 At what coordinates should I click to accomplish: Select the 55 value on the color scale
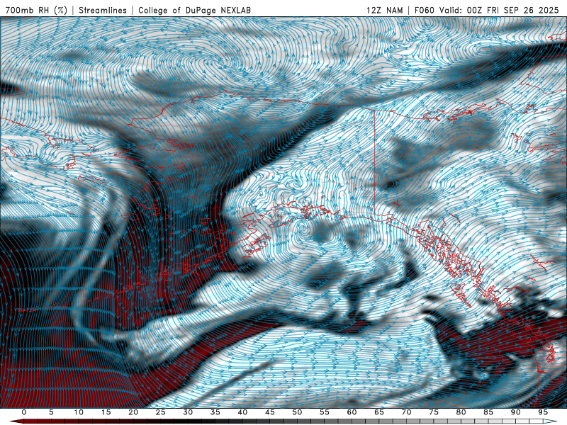point(325,412)
